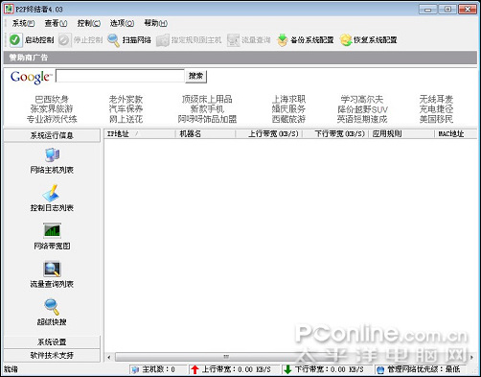Open the 网上送花 ad link
This screenshot has height=377, width=481.
126,119
